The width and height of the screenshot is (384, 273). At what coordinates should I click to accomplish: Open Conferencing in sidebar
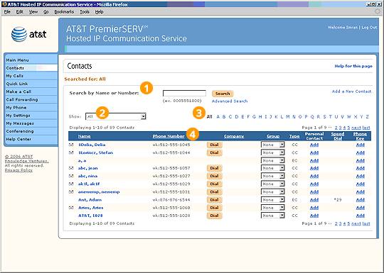(x=20, y=131)
